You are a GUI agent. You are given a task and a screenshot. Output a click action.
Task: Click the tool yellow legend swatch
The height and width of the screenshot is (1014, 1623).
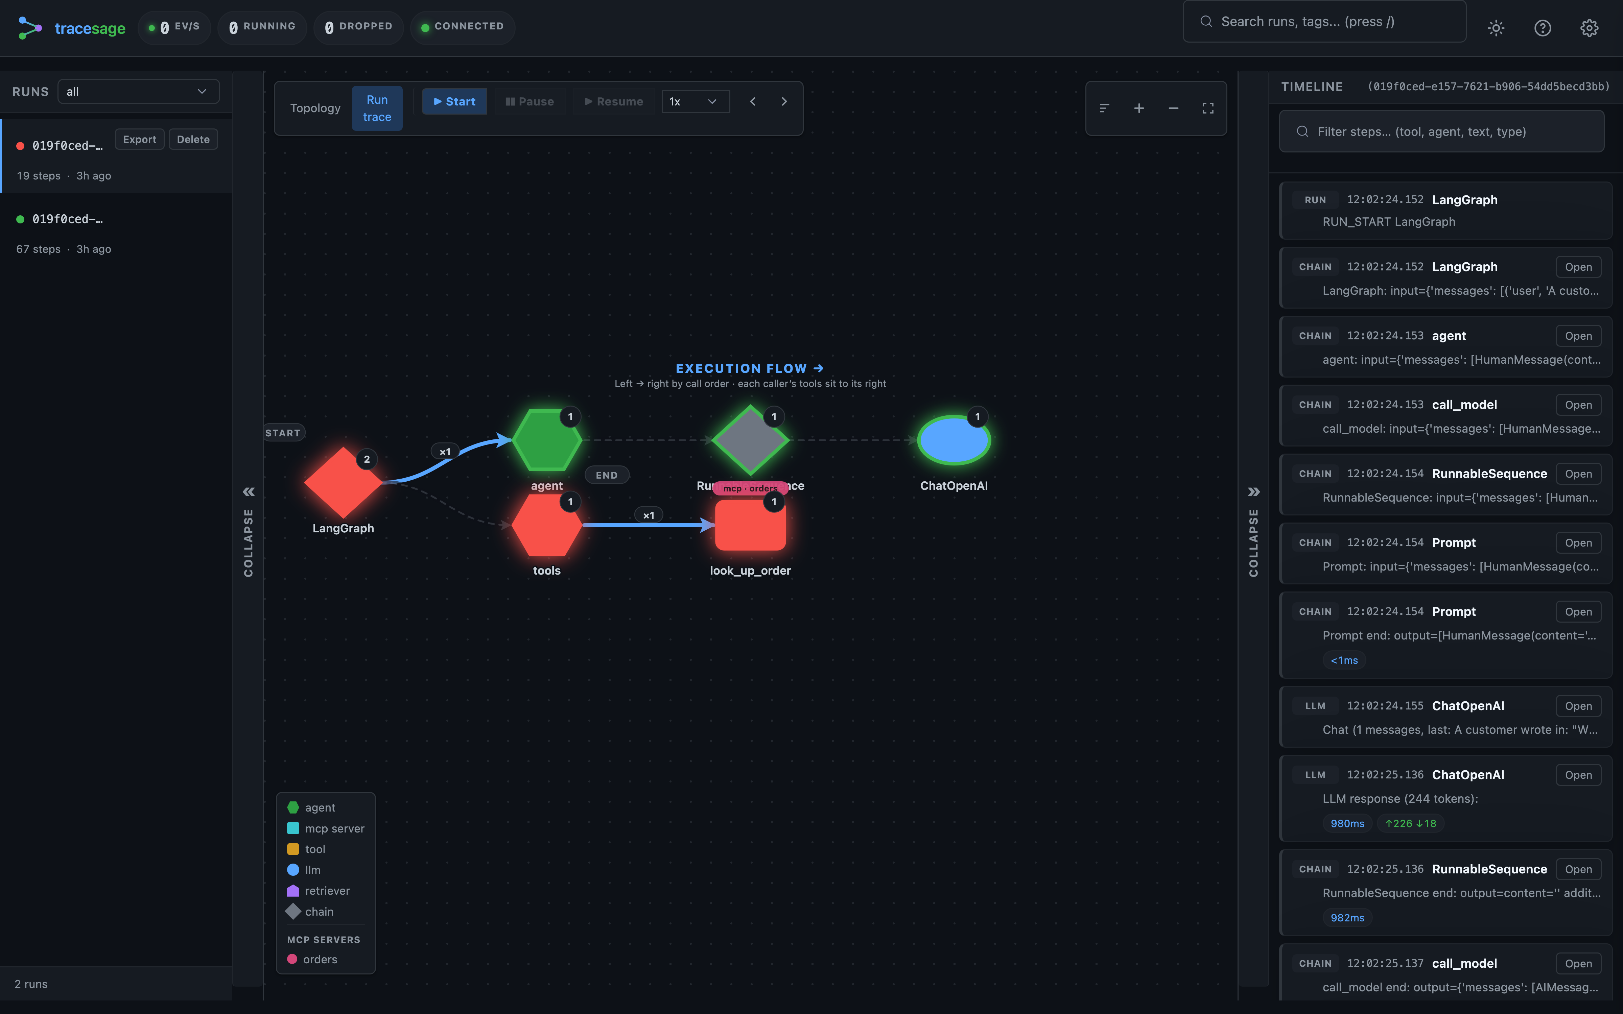[x=293, y=849]
